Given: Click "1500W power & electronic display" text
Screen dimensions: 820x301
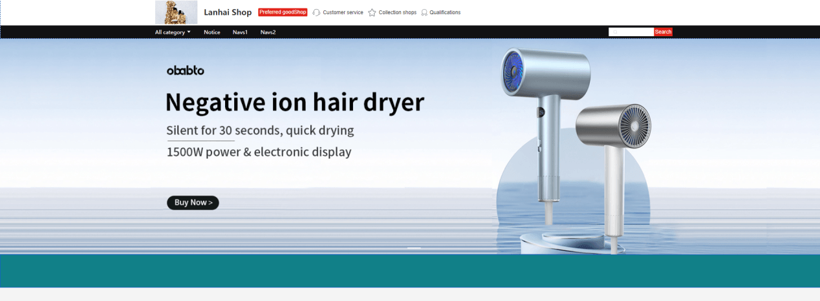Looking at the screenshot, I should click(x=259, y=152).
